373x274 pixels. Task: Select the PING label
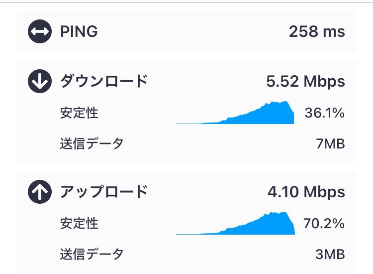coord(79,31)
